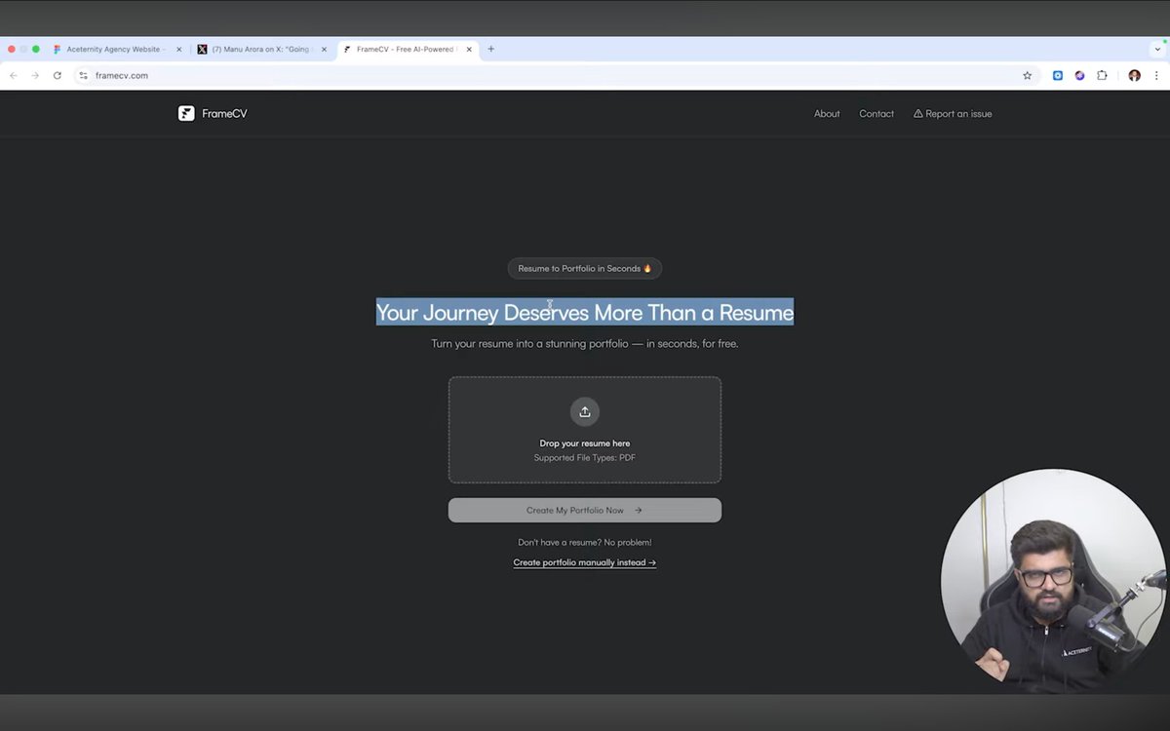Reload the current page

(x=58, y=75)
